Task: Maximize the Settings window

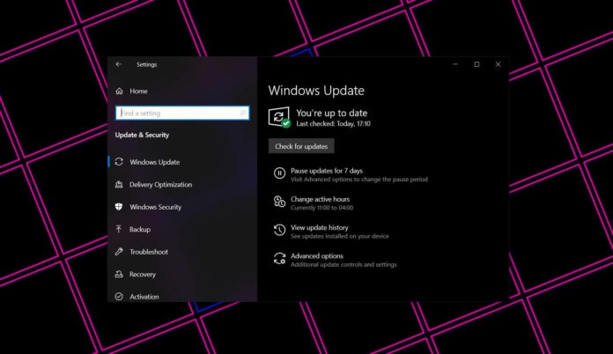Action: coord(476,64)
